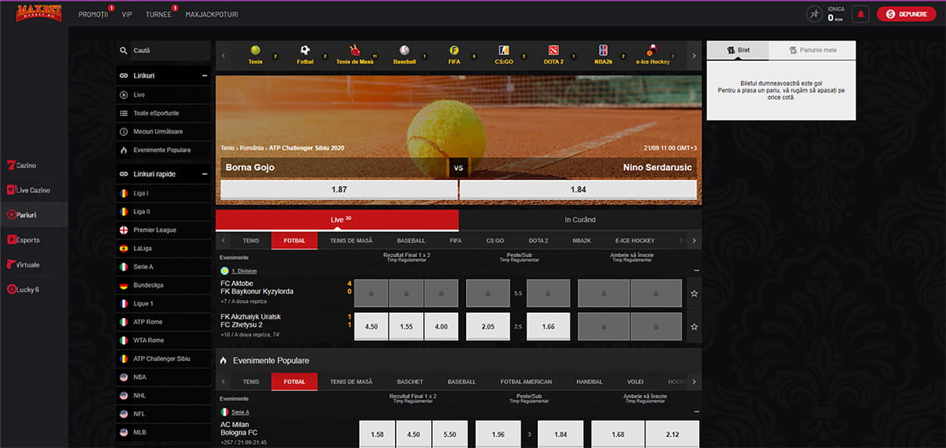Switch to Pariurile mele tab
The image size is (946, 448).
click(813, 50)
